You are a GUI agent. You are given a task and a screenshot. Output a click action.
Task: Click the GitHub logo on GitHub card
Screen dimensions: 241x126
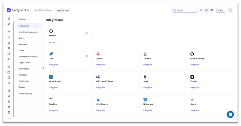51,31
